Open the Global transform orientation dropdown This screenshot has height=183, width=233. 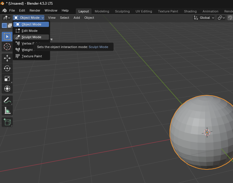204,18
